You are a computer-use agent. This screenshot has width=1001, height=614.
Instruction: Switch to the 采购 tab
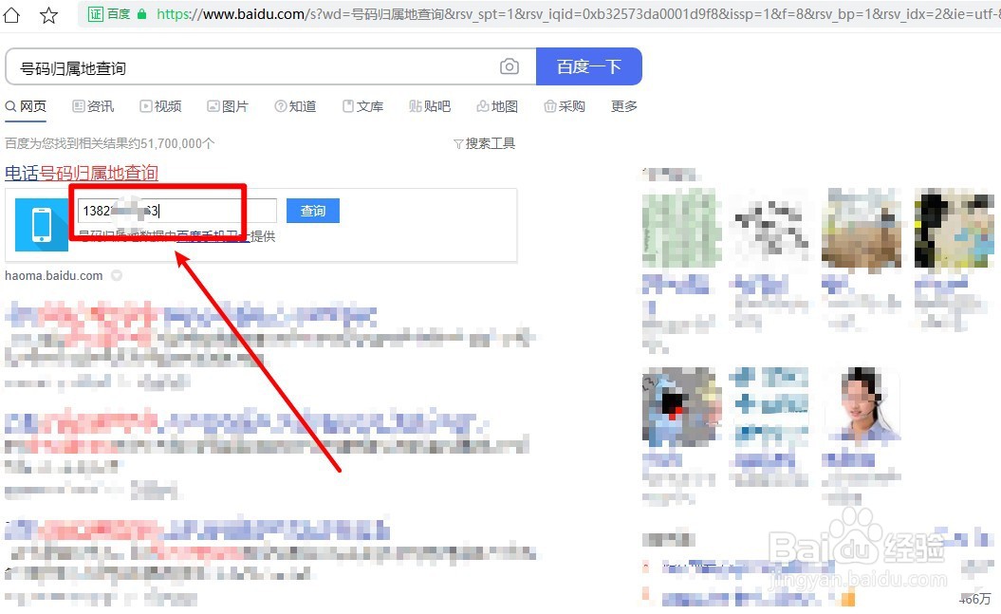565,106
